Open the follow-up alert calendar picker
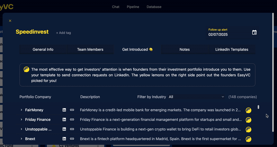Image resolution: width=277 pixels, height=147 pixels. point(254,32)
